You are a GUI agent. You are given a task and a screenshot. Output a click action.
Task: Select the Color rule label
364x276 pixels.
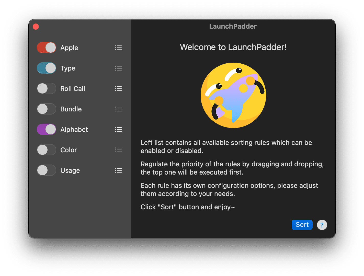point(69,150)
